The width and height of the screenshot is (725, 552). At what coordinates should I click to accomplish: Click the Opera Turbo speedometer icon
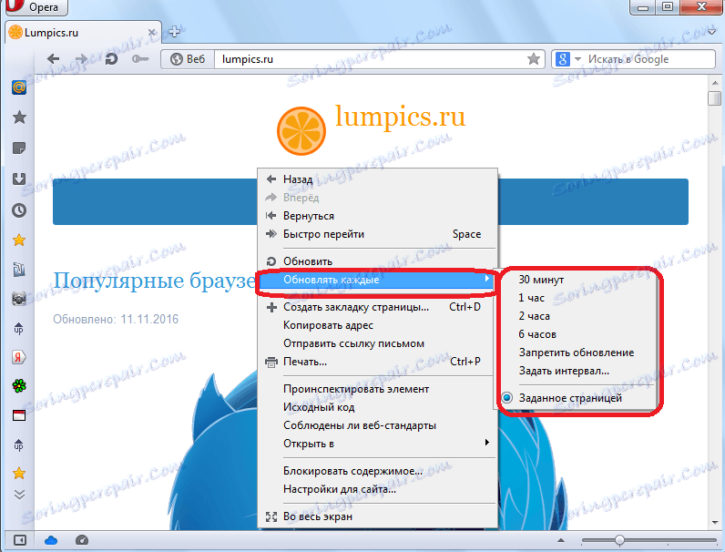tap(82, 540)
